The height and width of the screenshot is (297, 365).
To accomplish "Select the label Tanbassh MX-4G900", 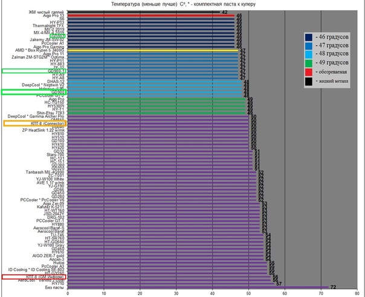I will (45, 172).
